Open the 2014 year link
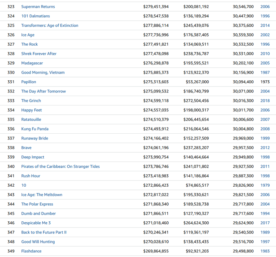This screenshot has height=257, width=276. tap(265, 25)
